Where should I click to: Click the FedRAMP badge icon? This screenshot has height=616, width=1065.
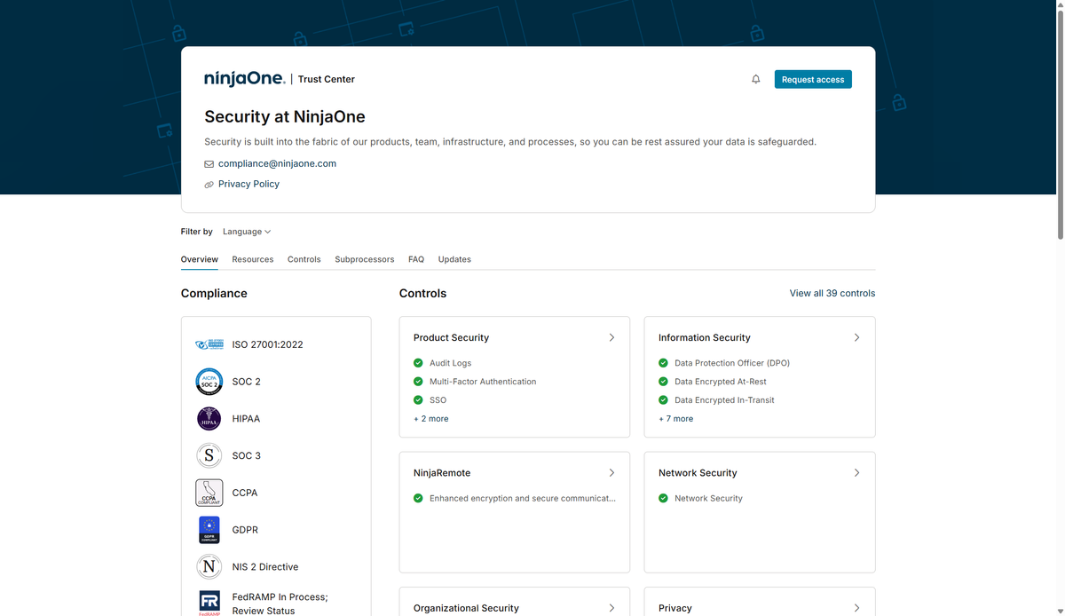tap(209, 602)
